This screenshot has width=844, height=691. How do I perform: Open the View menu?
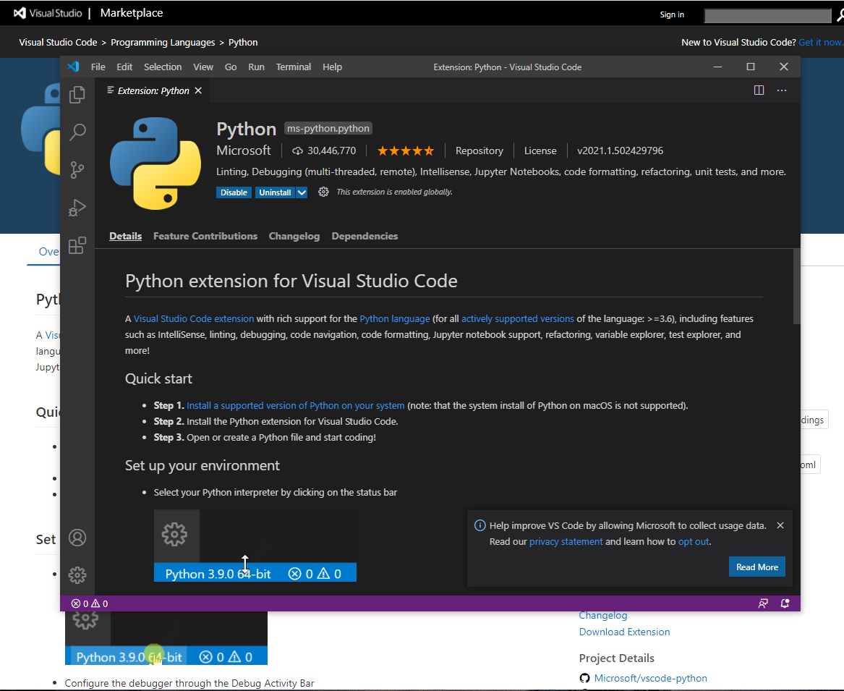click(203, 67)
